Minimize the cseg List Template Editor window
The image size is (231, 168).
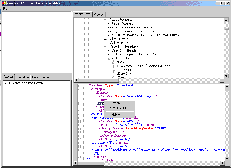[218, 3]
